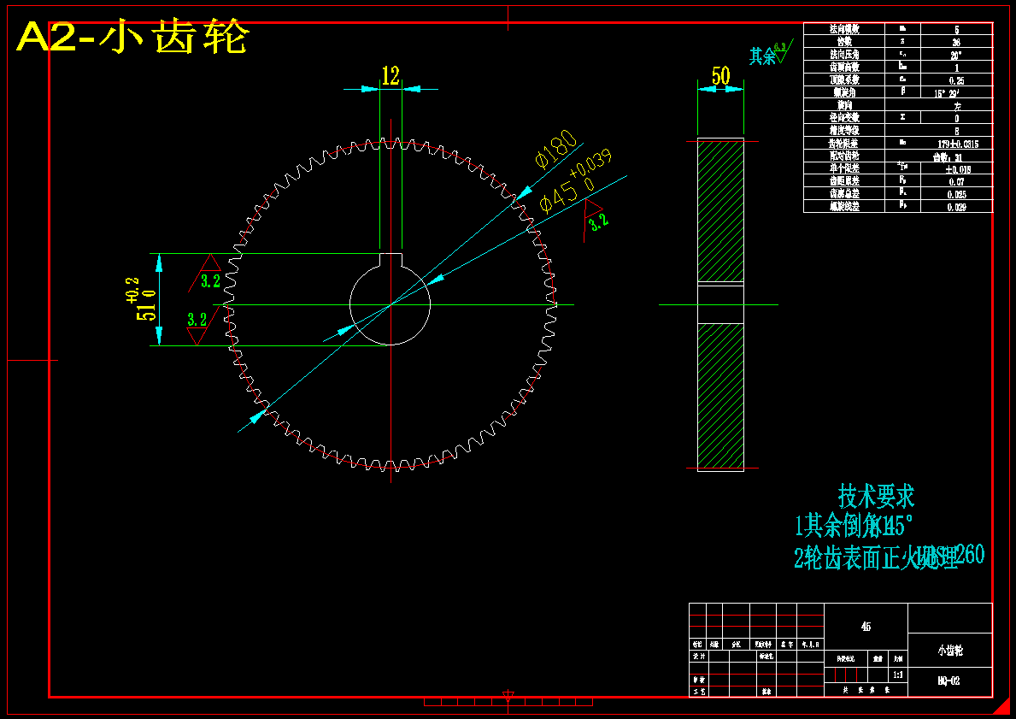Click the hatched upper section of the side view
This screenshot has height=719, width=1016.
[720, 210]
